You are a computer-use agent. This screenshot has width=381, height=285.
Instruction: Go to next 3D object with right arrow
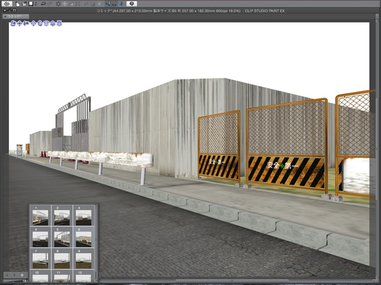[14, 275]
